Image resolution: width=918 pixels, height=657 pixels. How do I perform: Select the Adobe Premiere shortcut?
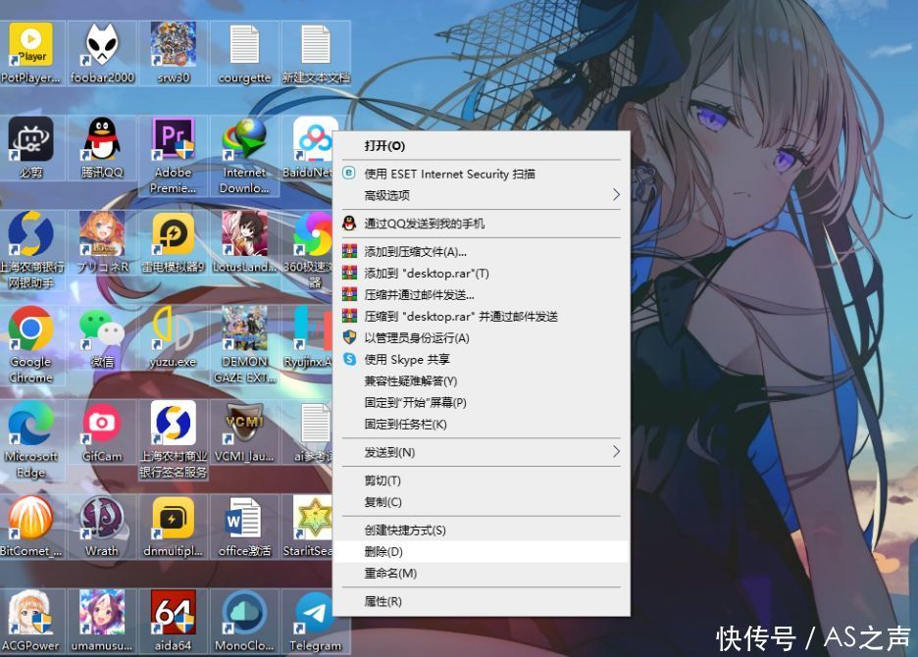pos(174,156)
